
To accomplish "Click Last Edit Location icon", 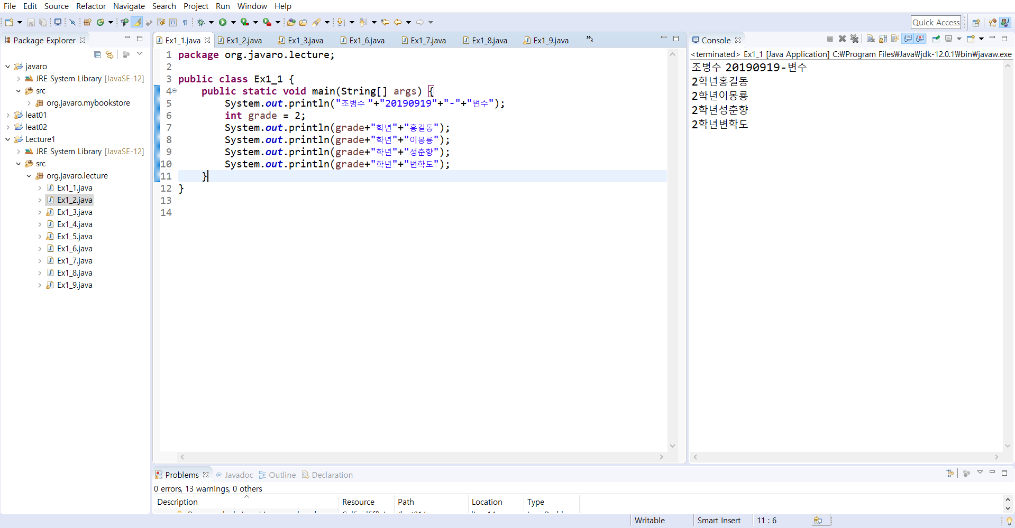I will 385,22.
